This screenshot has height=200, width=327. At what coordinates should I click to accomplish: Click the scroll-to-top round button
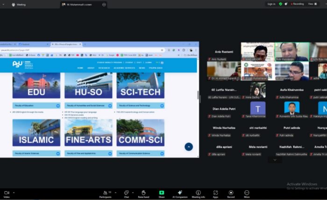pos(189,147)
